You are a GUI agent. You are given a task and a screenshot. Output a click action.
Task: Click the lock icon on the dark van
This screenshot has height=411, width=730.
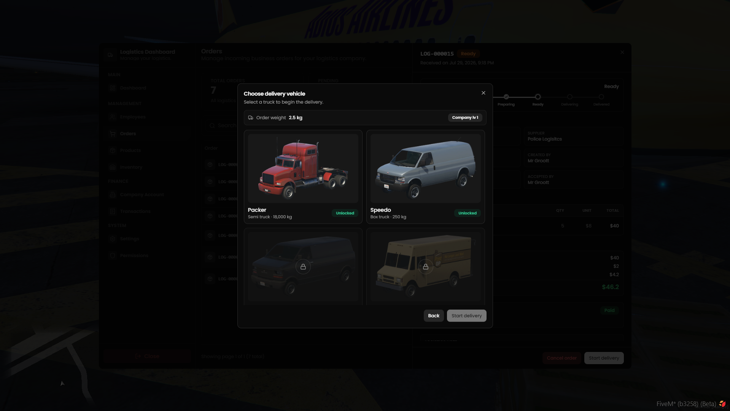click(303, 267)
